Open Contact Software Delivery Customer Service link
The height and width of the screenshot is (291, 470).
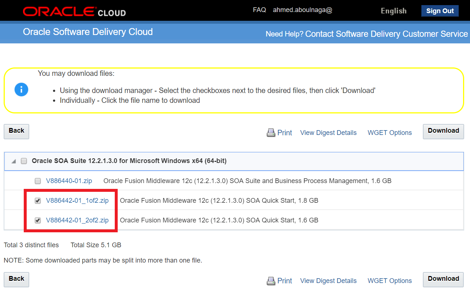[386, 34]
